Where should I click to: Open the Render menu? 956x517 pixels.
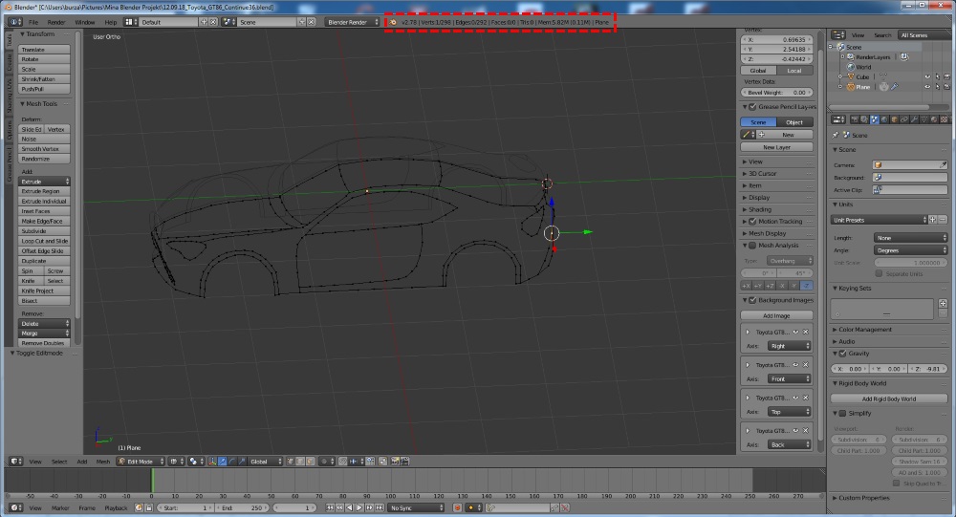[56, 22]
